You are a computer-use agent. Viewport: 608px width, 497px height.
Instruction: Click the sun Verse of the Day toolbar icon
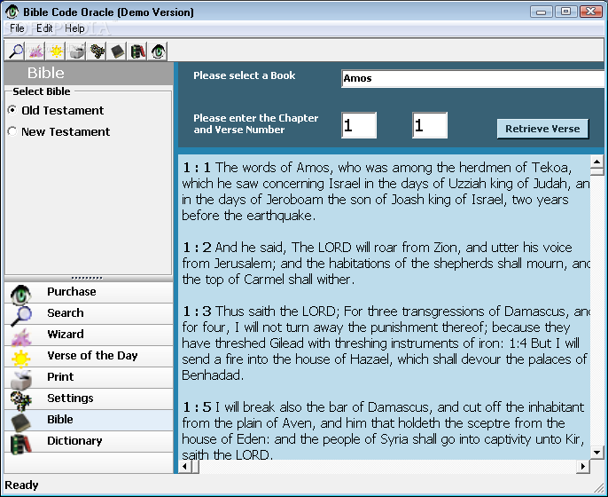(x=56, y=51)
